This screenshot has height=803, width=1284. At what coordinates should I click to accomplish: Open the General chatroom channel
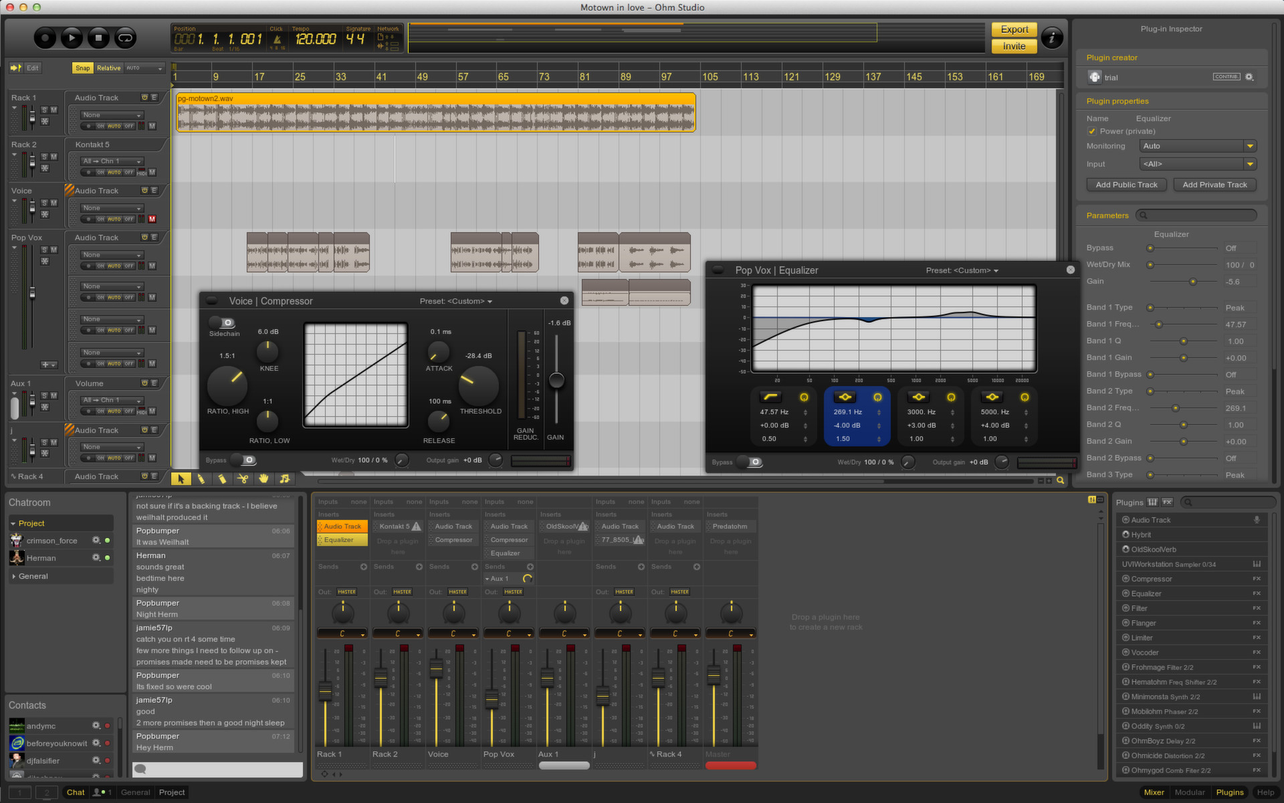tap(32, 576)
